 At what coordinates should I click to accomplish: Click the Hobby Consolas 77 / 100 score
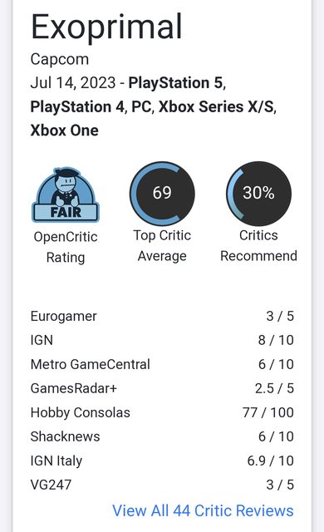[x=268, y=412]
